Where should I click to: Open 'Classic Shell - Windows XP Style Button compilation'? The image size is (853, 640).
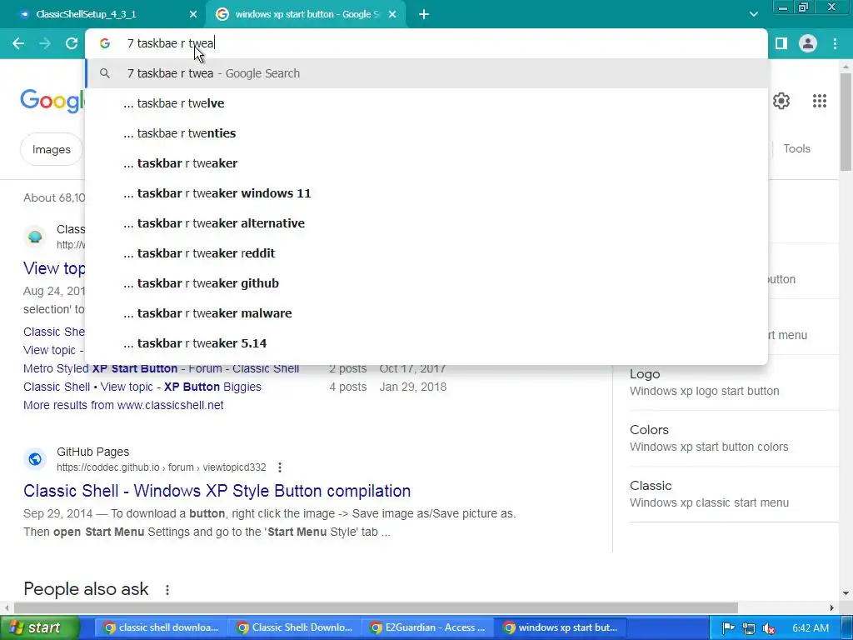click(217, 491)
